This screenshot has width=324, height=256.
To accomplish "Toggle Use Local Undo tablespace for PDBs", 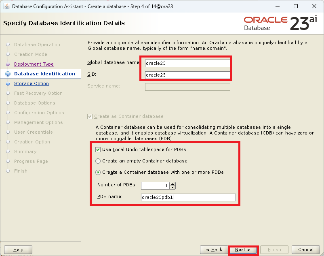I will (98, 149).
